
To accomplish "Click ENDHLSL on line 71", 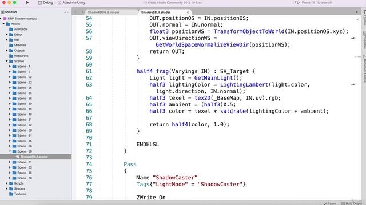I will click(x=148, y=144).
